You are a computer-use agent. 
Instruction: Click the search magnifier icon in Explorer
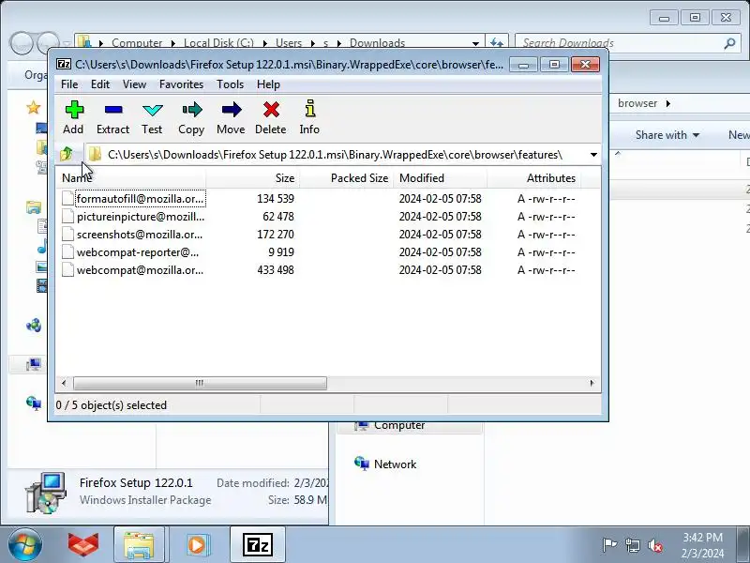click(729, 43)
